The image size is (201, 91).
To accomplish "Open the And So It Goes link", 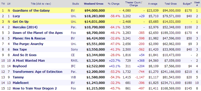I will click(25, 55).
